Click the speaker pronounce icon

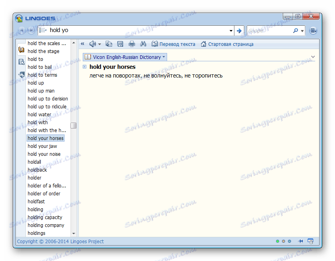pyautogui.click(x=93, y=44)
